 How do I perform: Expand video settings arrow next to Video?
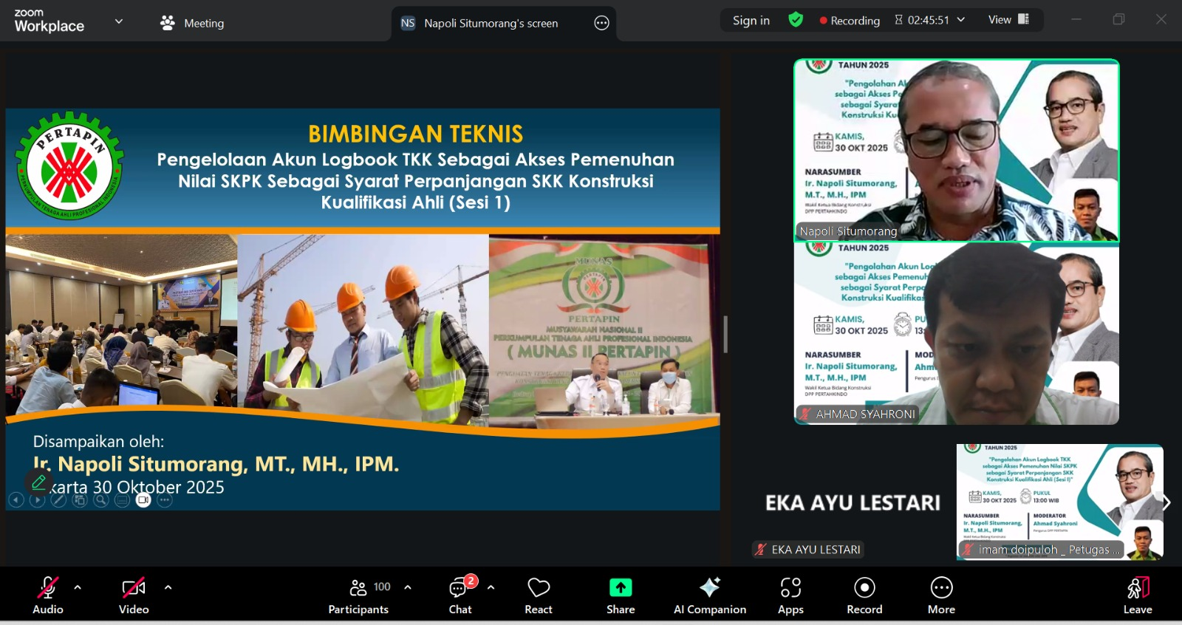[168, 588]
